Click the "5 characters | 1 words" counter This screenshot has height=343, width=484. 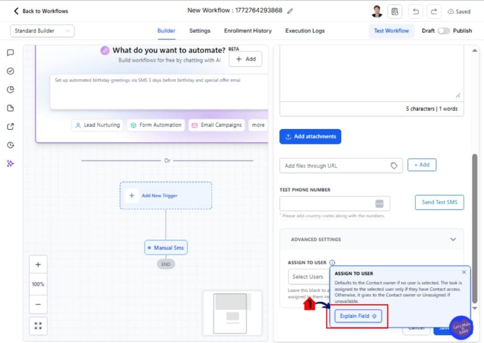tap(432, 109)
